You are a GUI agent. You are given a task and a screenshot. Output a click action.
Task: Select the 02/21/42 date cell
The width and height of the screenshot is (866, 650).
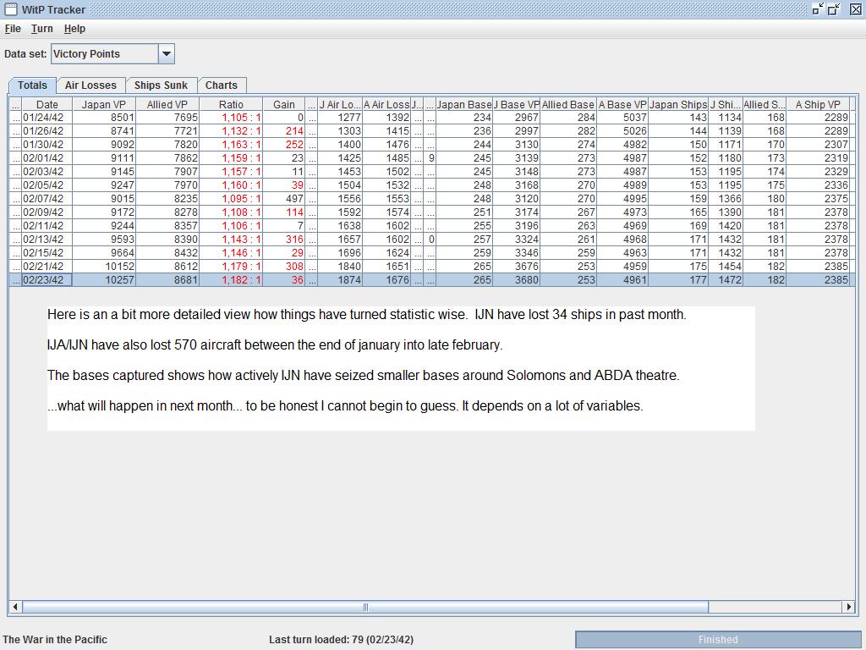47,267
